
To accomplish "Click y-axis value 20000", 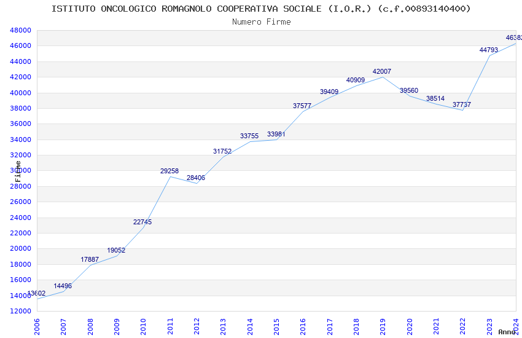I will [21, 248].
